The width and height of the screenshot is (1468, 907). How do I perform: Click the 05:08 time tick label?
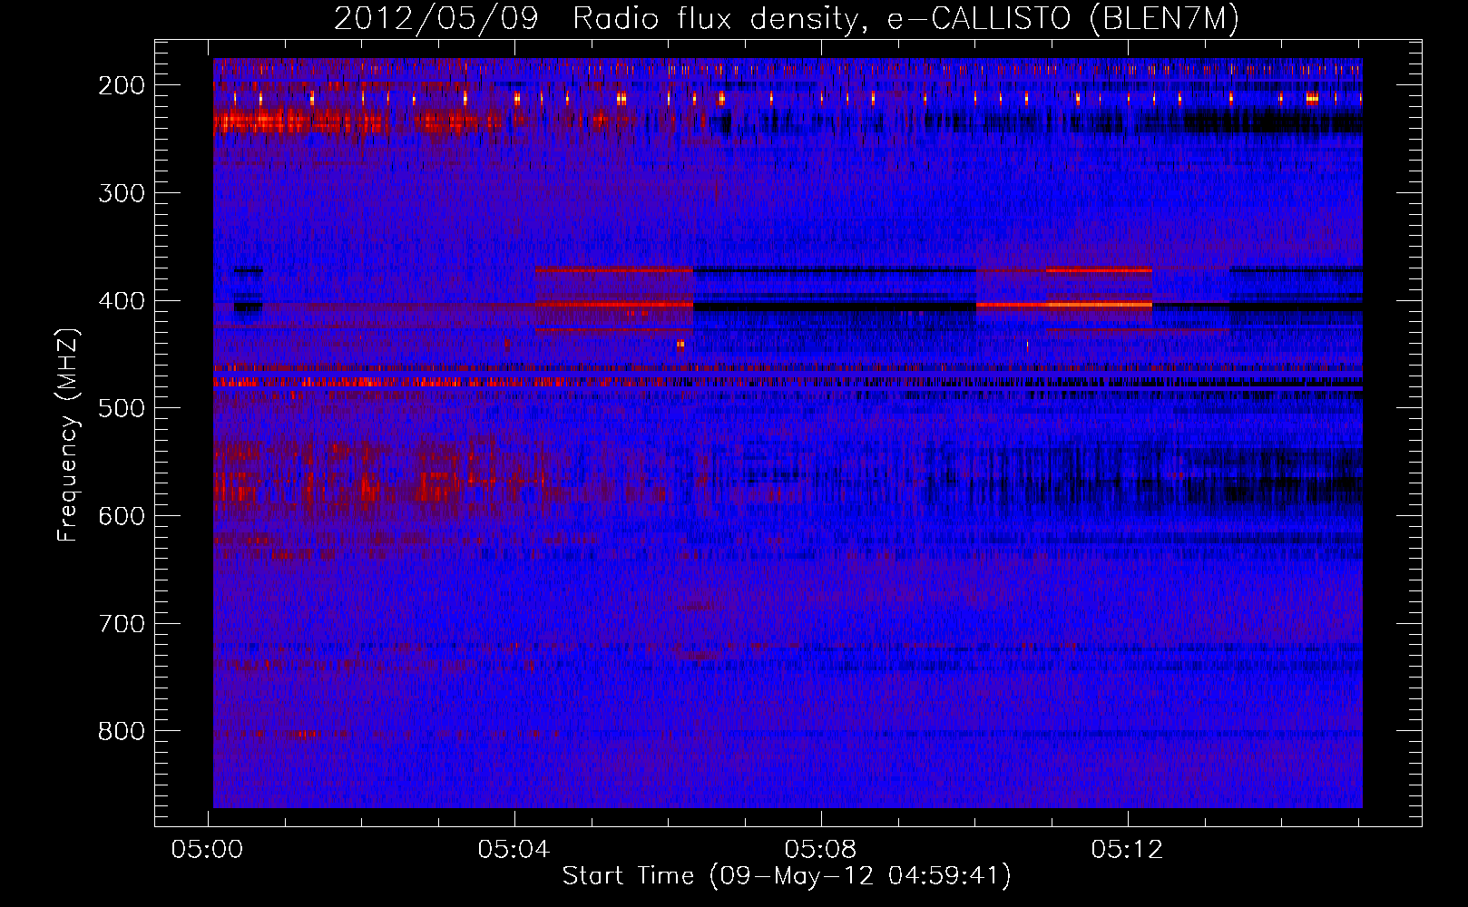[x=821, y=849]
